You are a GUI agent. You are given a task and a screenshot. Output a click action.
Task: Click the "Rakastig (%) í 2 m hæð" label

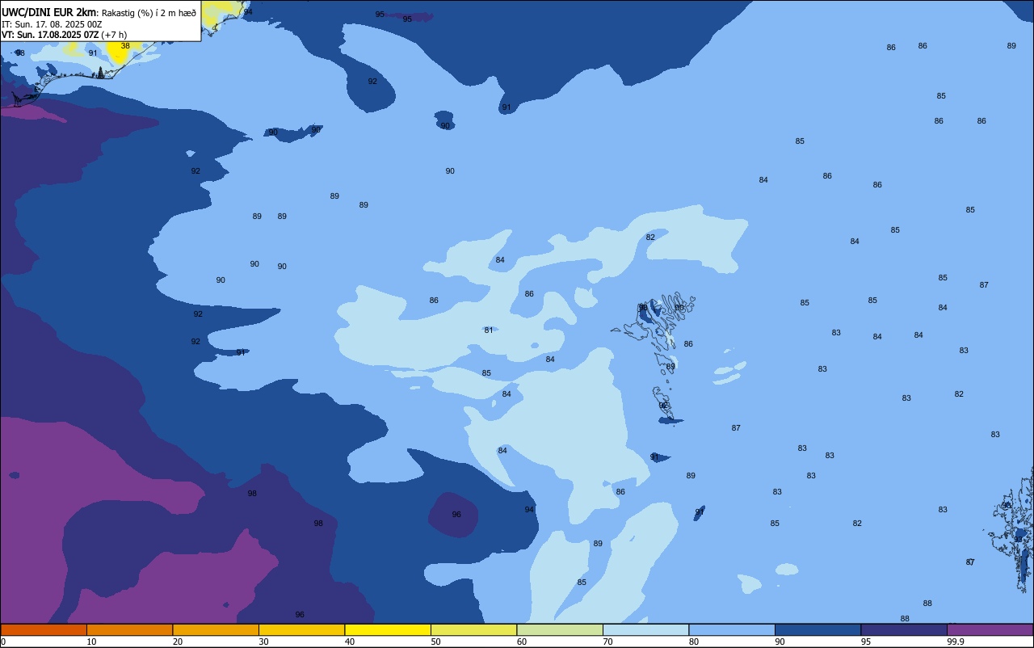[x=149, y=13]
